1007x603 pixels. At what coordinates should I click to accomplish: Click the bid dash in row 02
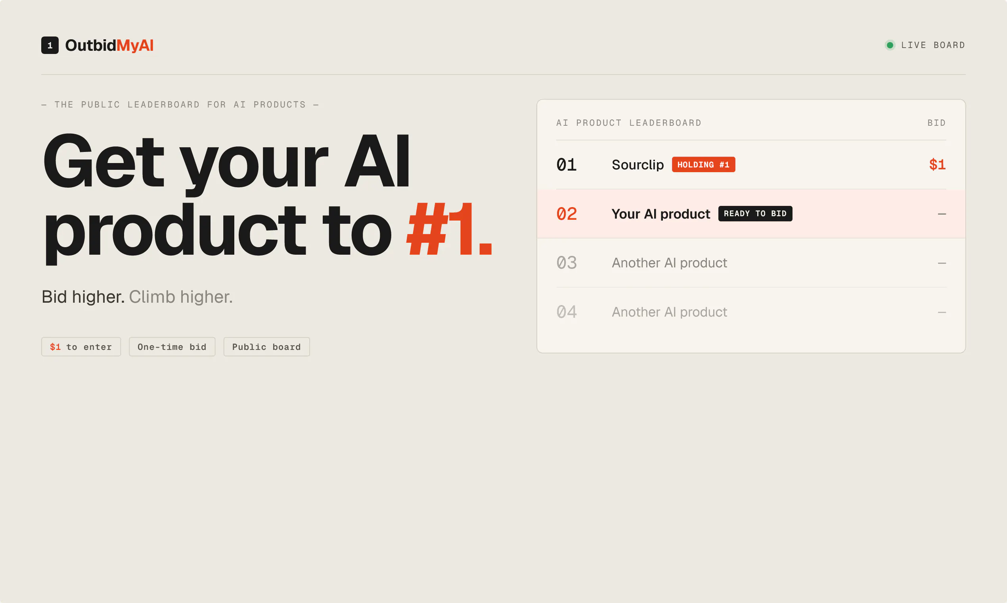click(942, 214)
